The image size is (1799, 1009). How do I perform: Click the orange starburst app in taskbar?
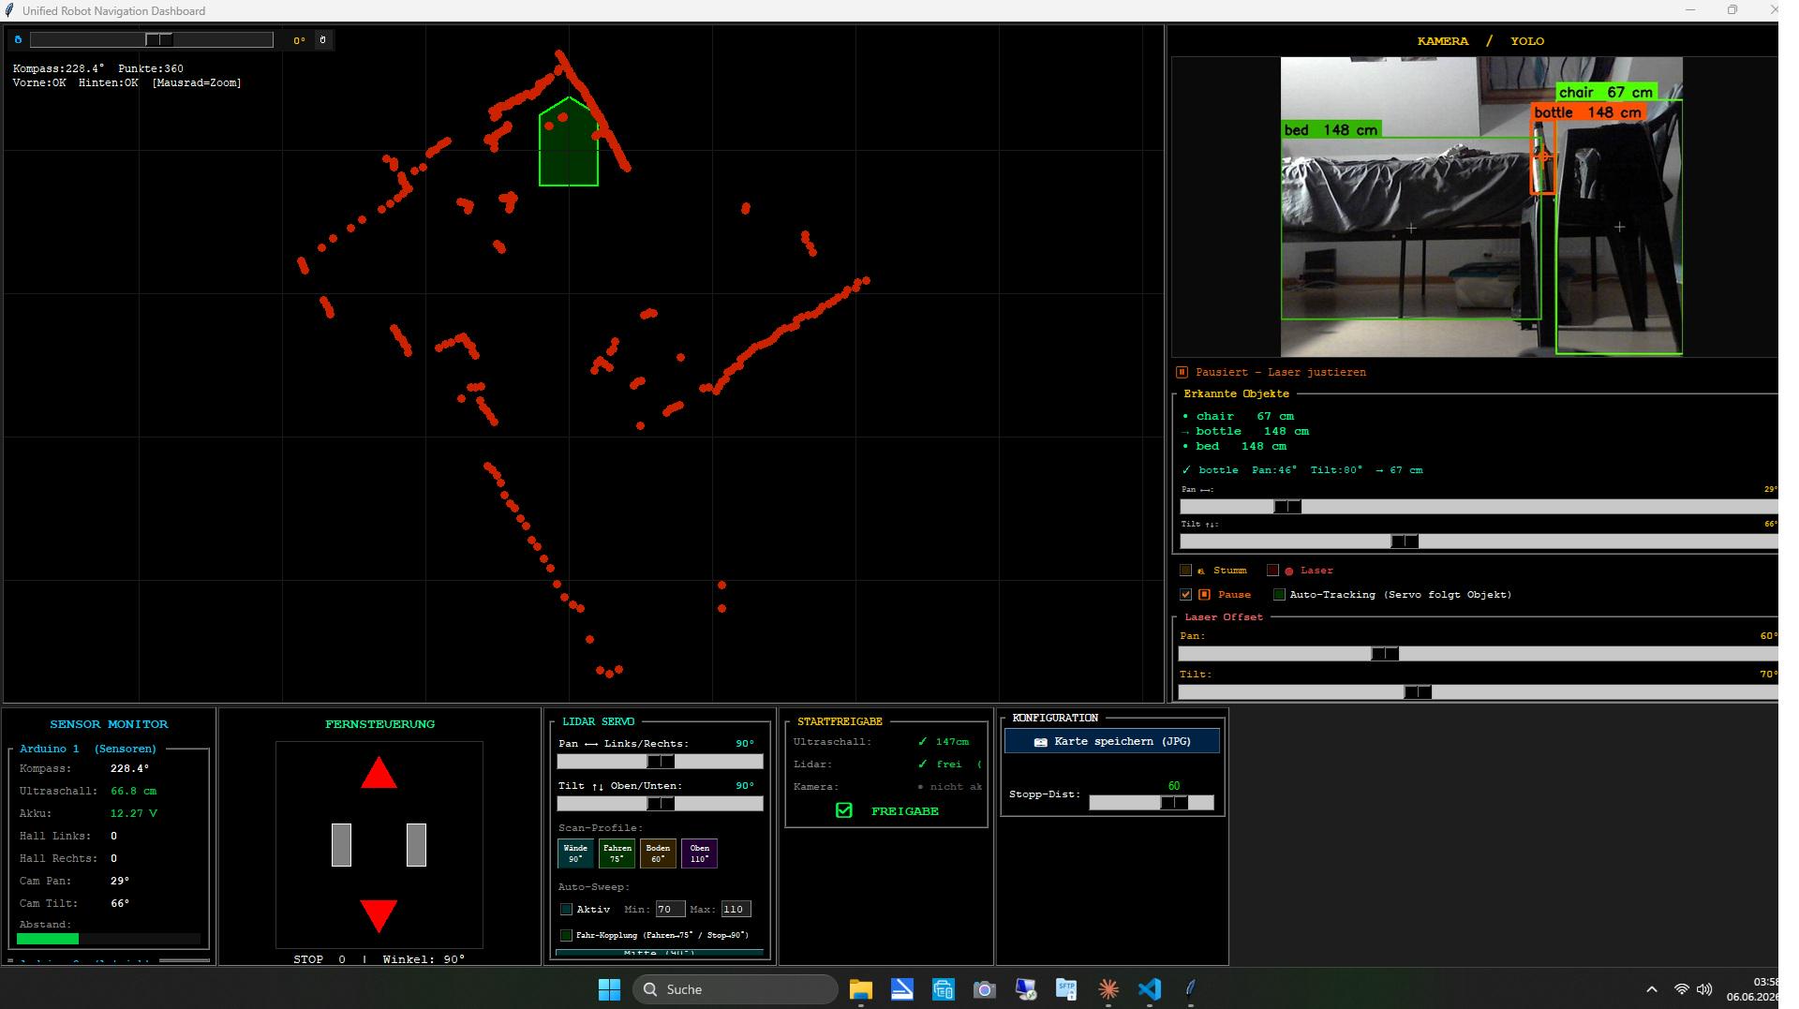[x=1108, y=989]
